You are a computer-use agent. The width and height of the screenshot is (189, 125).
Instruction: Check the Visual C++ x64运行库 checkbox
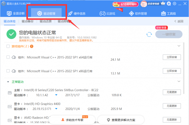pos(8,57)
